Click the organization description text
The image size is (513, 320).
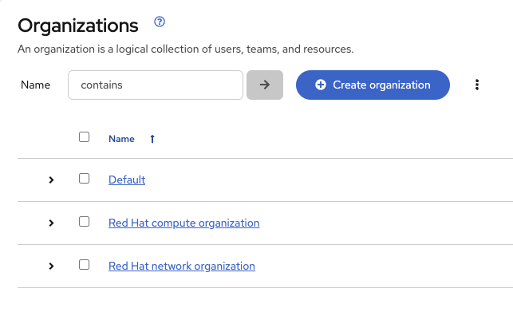(186, 49)
